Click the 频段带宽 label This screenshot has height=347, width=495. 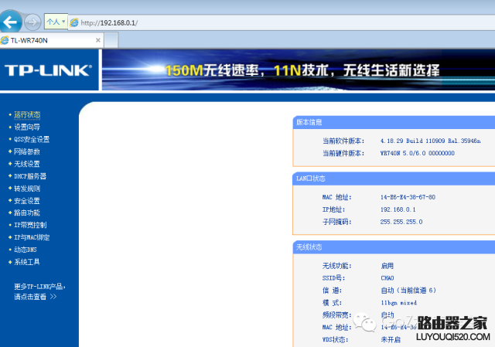[336, 315]
